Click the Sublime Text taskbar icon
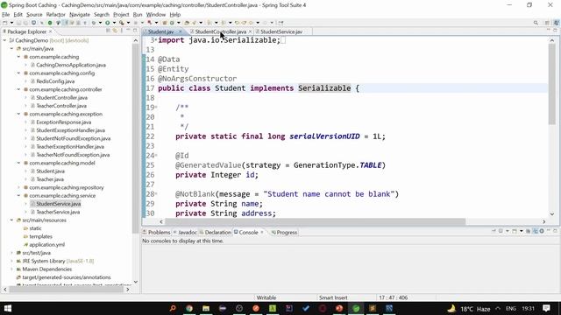561x315 pixels. pos(373,308)
